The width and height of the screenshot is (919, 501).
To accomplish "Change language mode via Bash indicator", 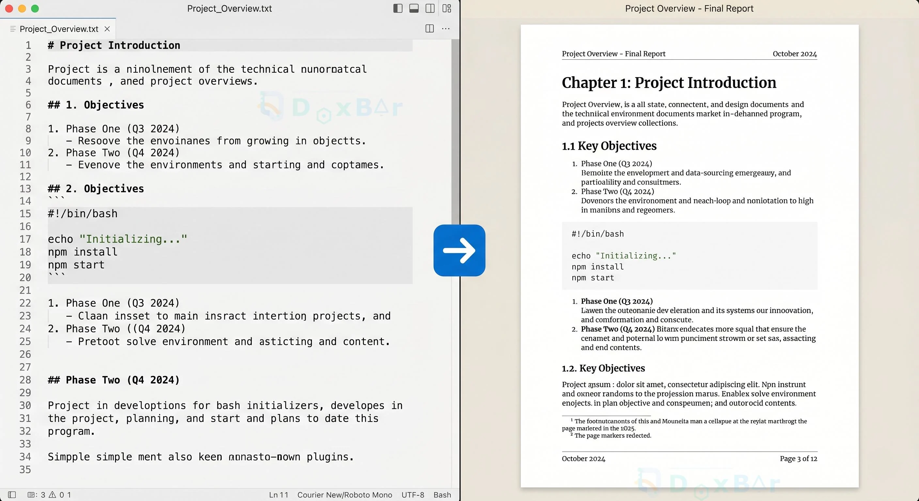I will click(442, 494).
